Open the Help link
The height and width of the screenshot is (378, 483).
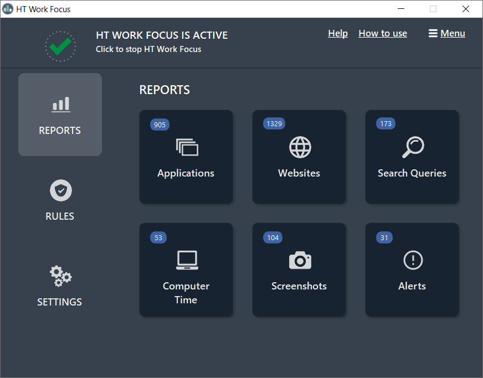click(338, 33)
